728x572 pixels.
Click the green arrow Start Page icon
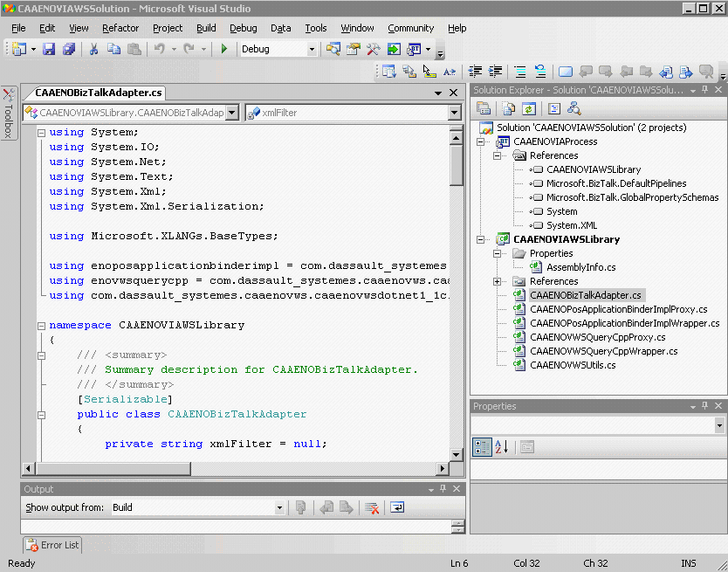tap(394, 49)
